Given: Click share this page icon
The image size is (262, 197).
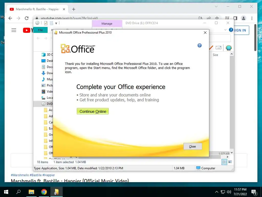Looking at the screenshot, I should click(x=209, y=18).
